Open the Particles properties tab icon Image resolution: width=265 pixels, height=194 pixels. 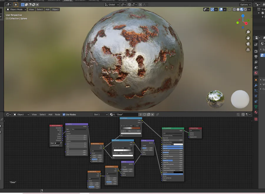[256, 91]
